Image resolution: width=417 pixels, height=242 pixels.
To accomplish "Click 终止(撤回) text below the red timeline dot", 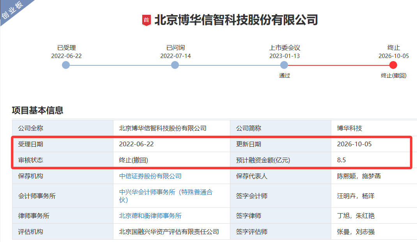I will click(x=394, y=76).
